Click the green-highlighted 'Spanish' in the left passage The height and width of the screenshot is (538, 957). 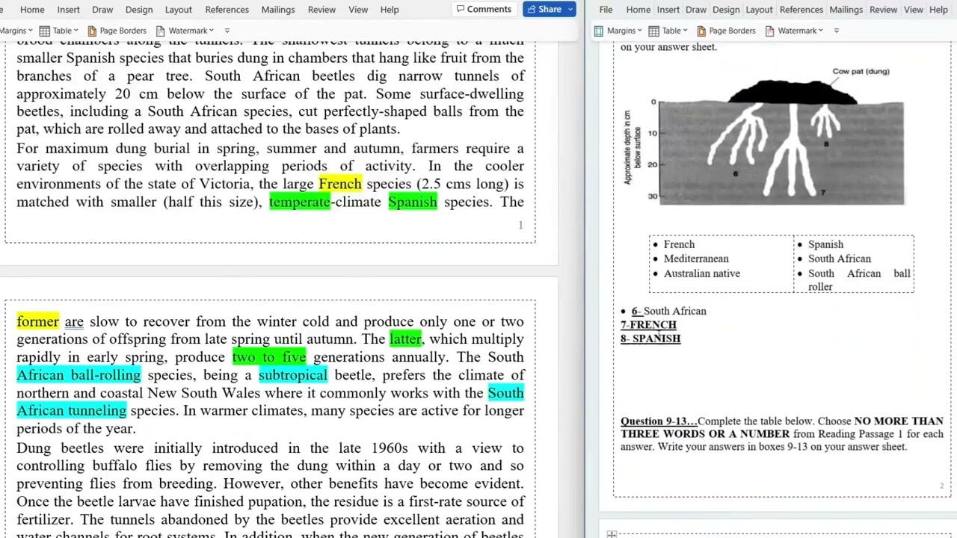coord(412,202)
